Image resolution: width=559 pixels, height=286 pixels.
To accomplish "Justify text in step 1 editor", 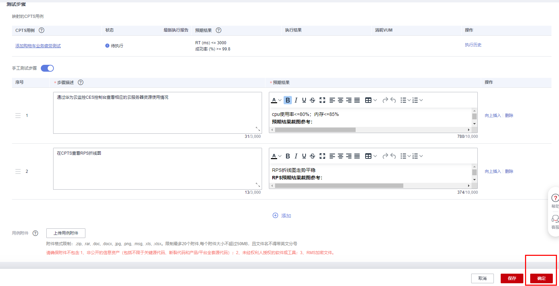I will 357,100.
